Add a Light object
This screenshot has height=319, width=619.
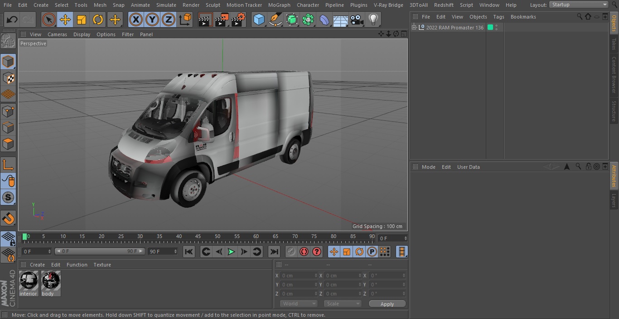coord(373,19)
